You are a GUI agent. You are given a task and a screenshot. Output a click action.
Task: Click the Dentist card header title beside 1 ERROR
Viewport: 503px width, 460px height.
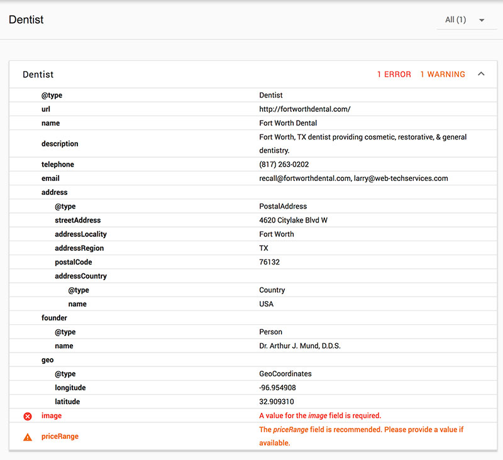tap(38, 74)
